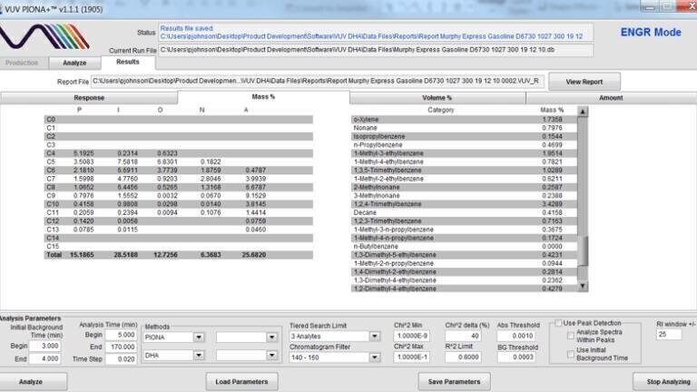Click the C9 row label
The width and height of the screenshot is (697, 392).
click(x=51, y=196)
